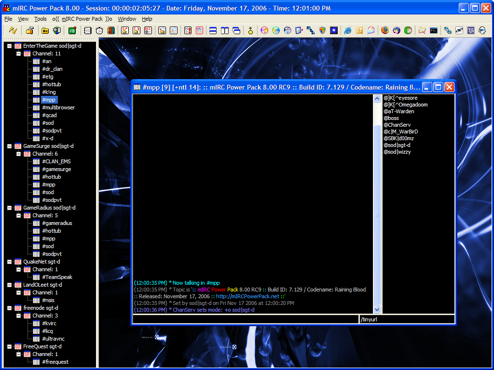Select #TeamSpeak channel in tree
Screen dimensions: 494x370
click(57, 277)
